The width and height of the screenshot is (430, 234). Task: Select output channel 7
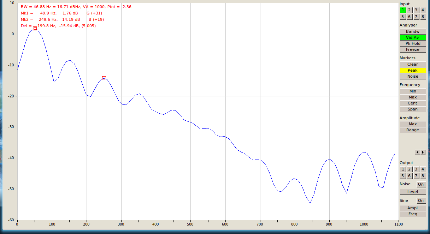(x=416, y=176)
